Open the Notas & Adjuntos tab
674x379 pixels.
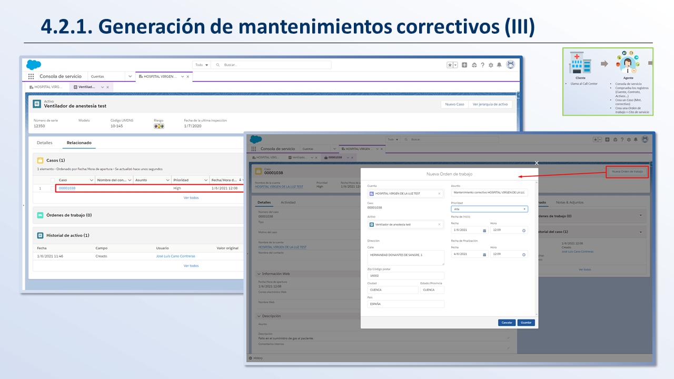tap(570, 202)
